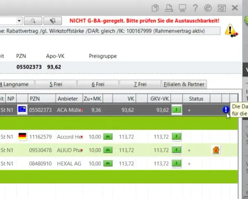Click the EU flag icon in ACA row
Screen dimensions: 248x199
coord(22,109)
